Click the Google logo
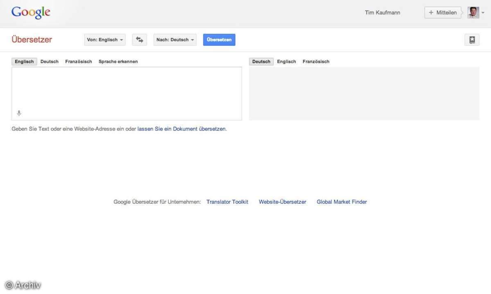The image size is (491, 294). coord(31,12)
